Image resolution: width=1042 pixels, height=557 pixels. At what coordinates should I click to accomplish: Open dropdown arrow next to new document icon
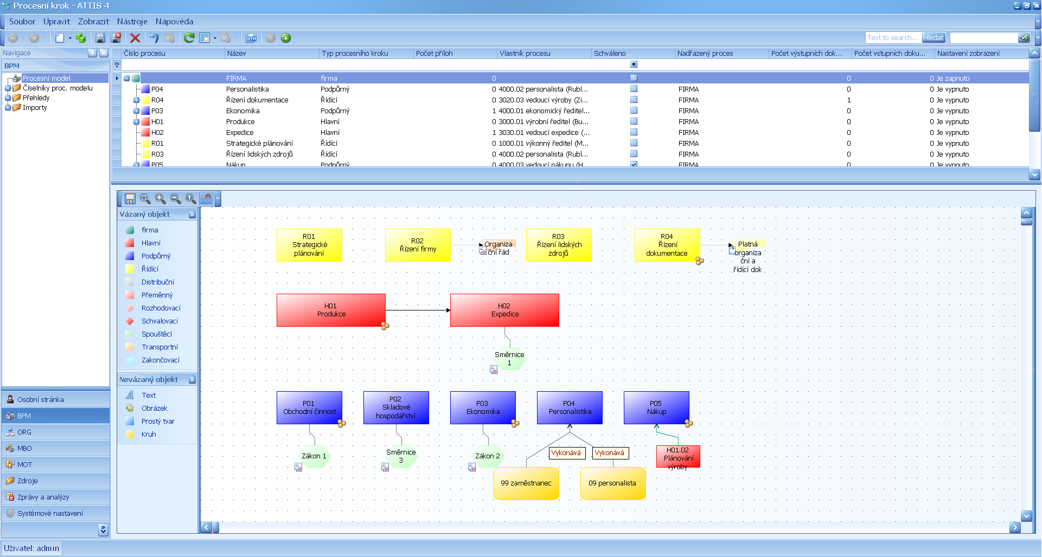coord(70,38)
